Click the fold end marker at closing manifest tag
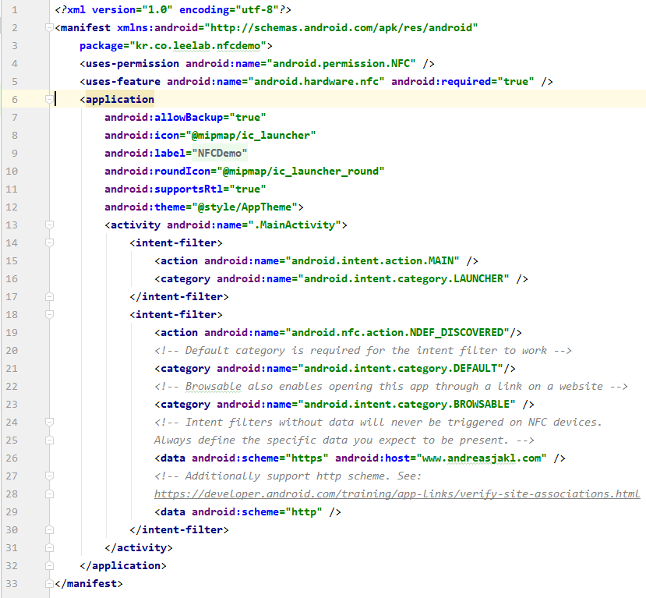 (x=49, y=583)
